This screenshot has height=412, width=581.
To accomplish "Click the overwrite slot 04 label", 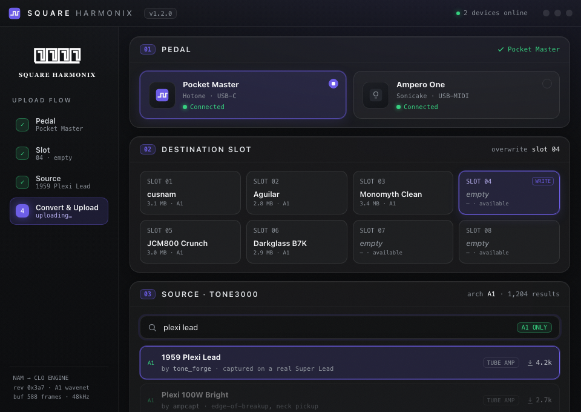I will [525, 149].
